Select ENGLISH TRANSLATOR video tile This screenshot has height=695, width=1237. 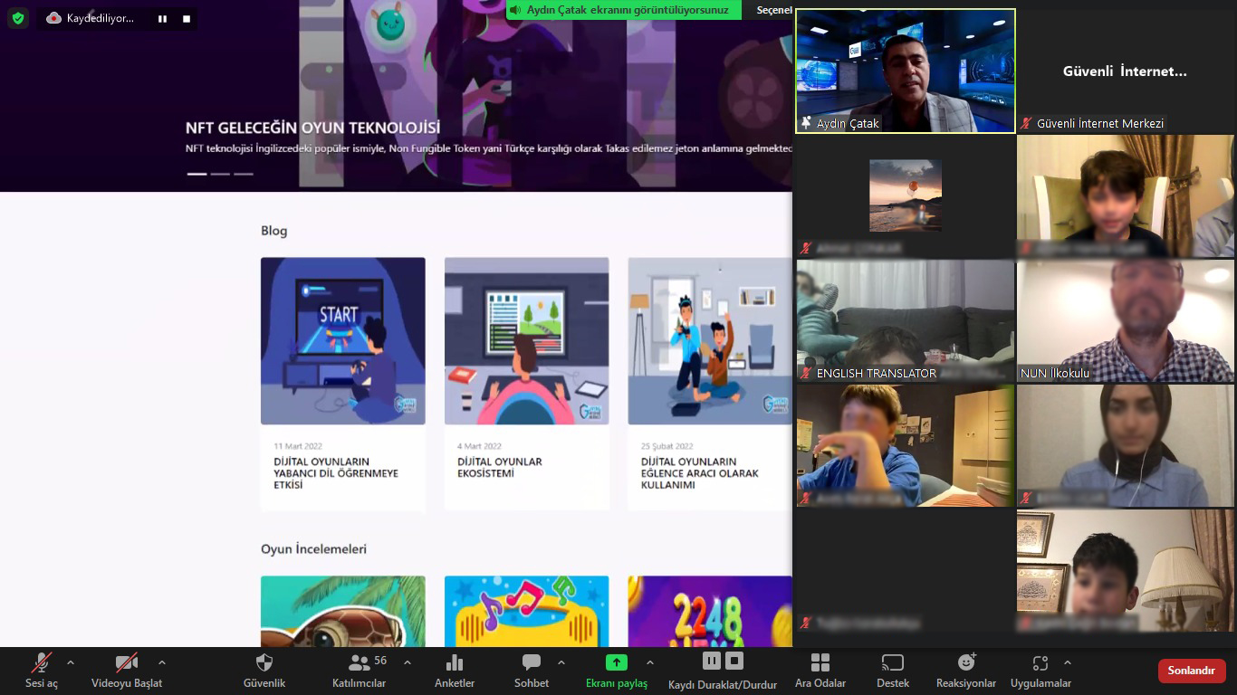tap(906, 320)
